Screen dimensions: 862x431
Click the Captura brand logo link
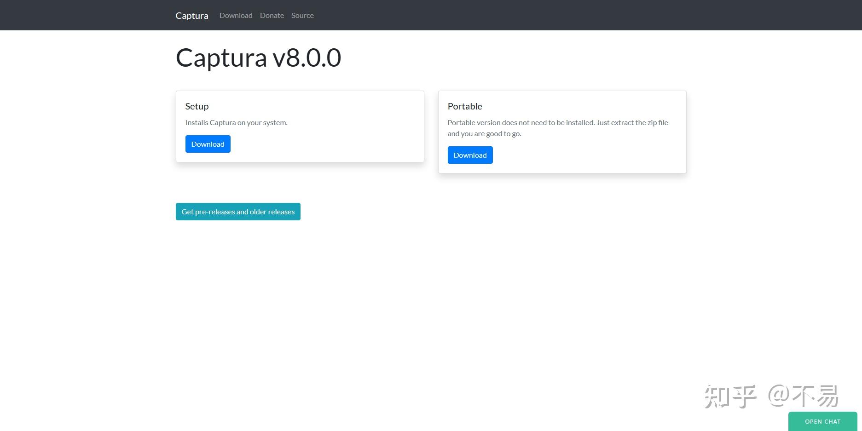191,16
